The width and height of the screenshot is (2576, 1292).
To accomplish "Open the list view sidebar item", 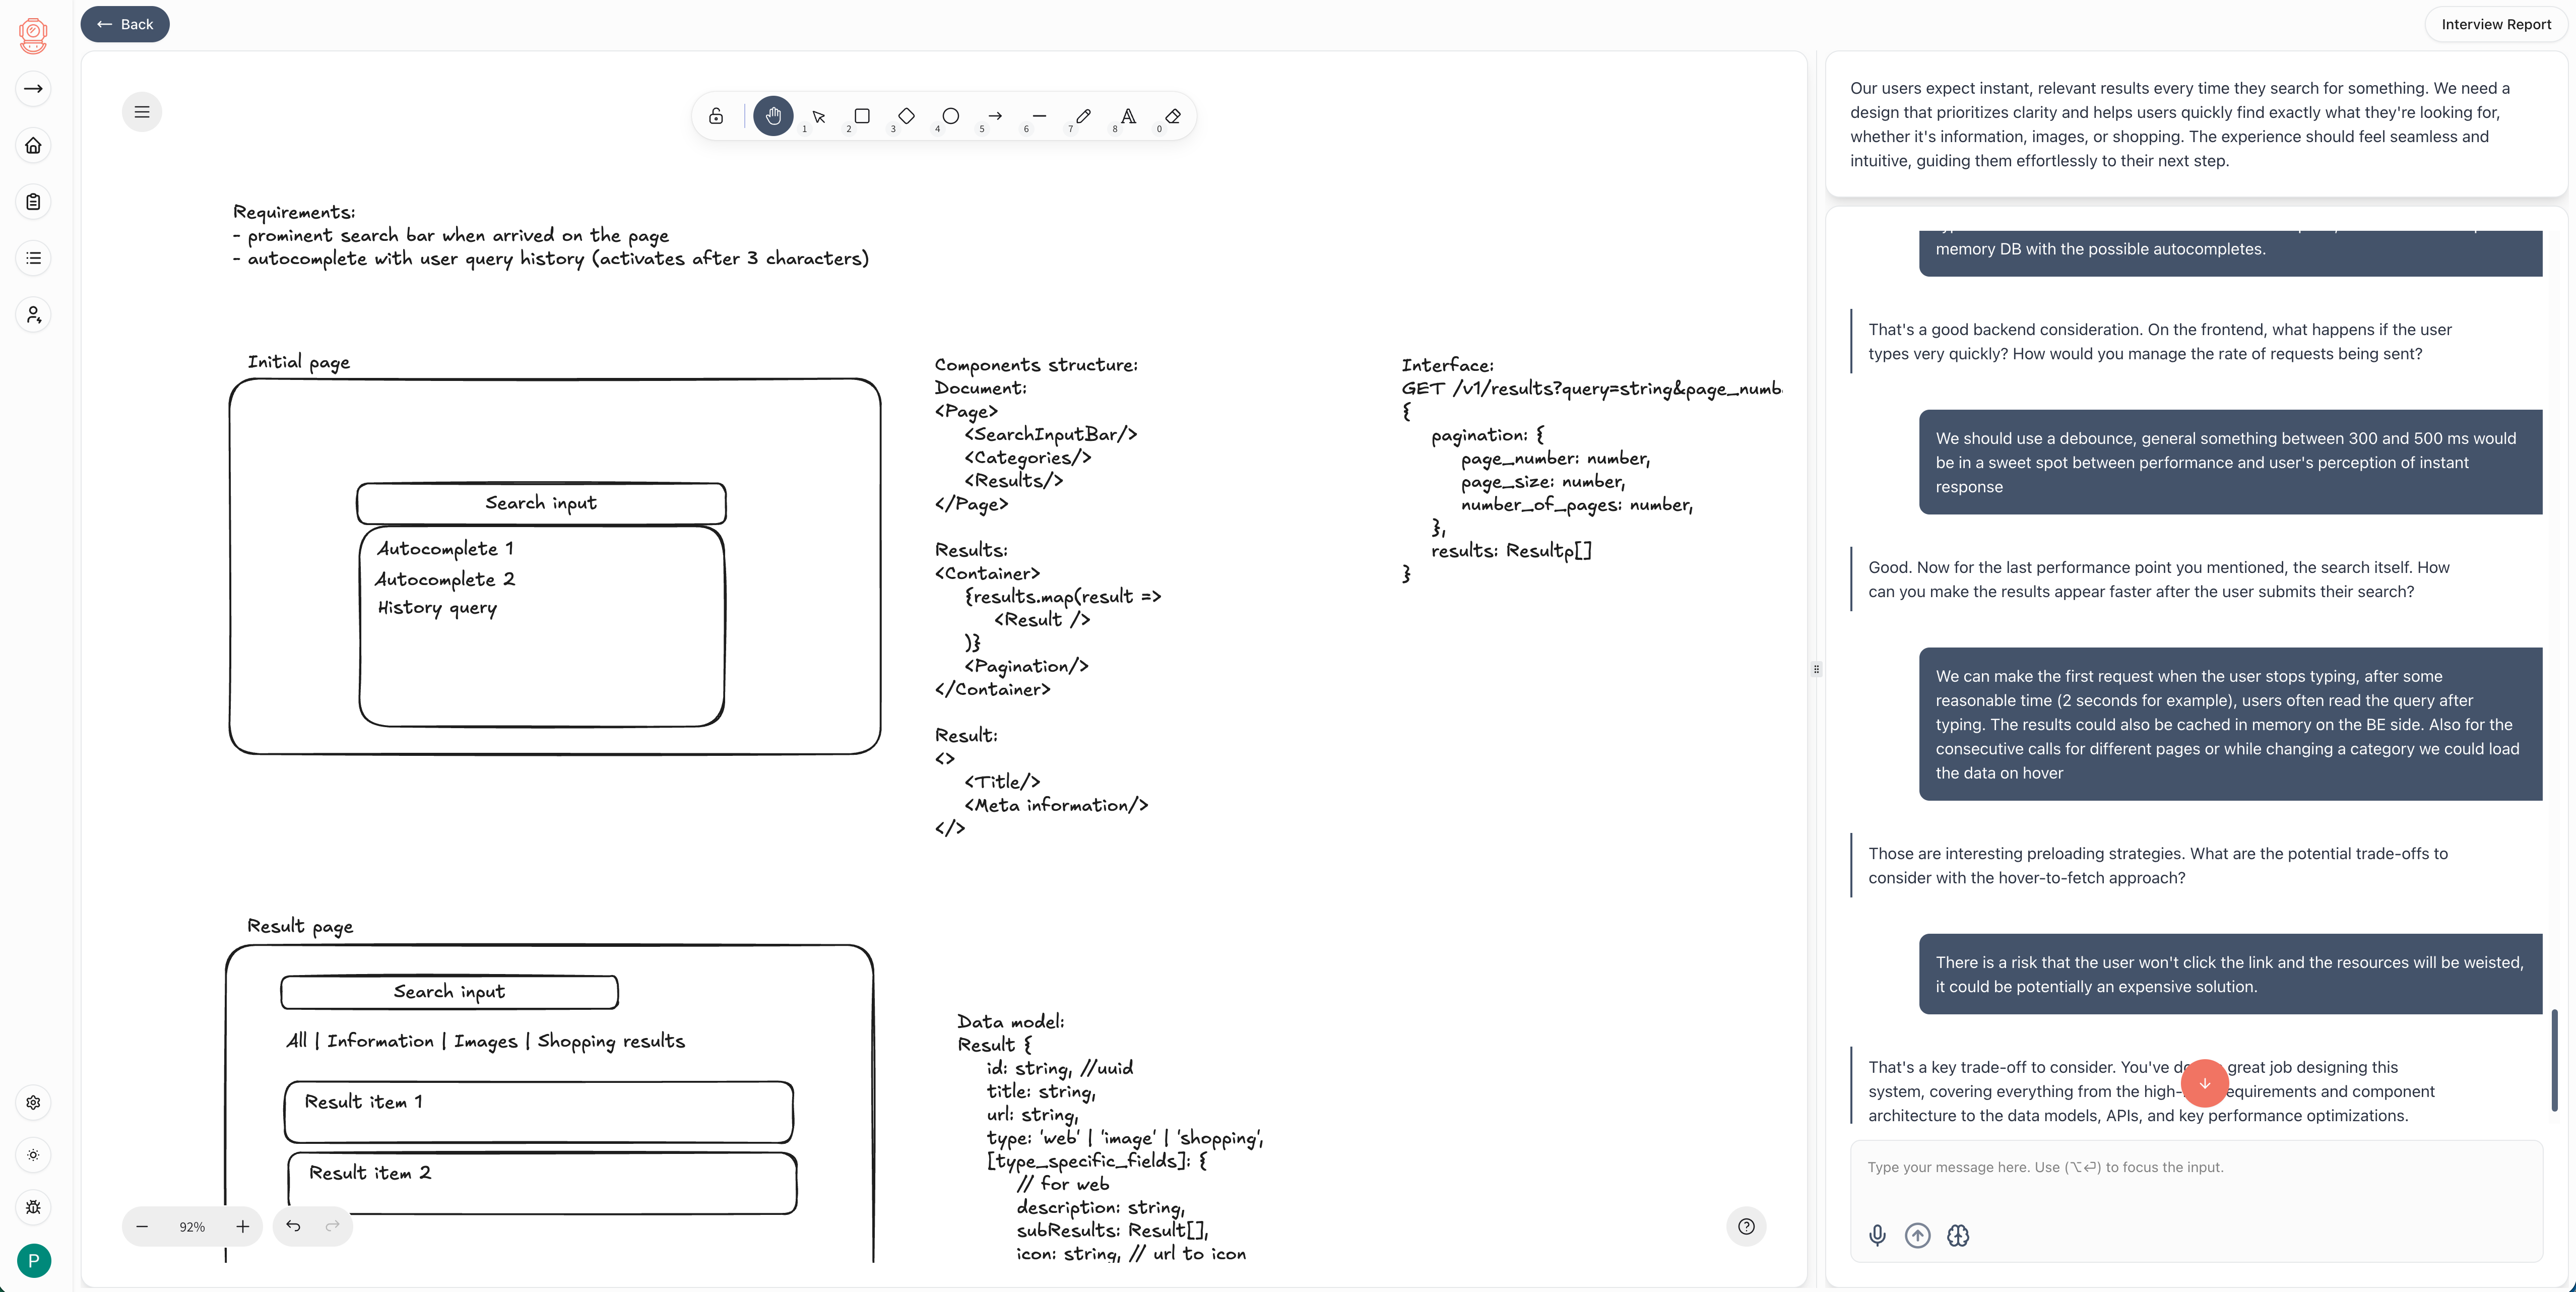I will (x=33, y=258).
